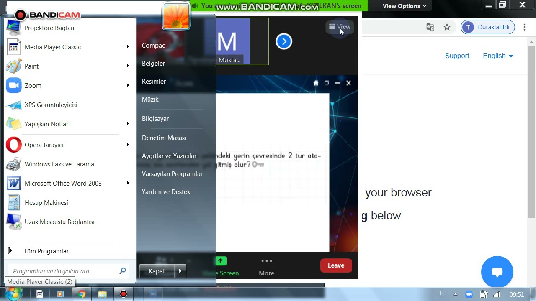Click the 09:51 clock in taskbar
The width and height of the screenshot is (536, 301).
tap(517, 294)
